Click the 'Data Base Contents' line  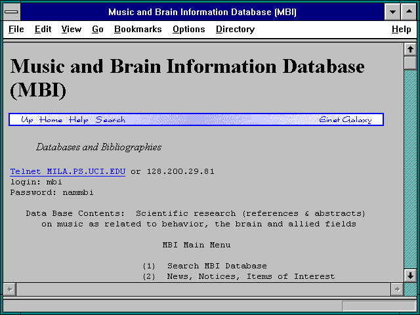click(196, 213)
